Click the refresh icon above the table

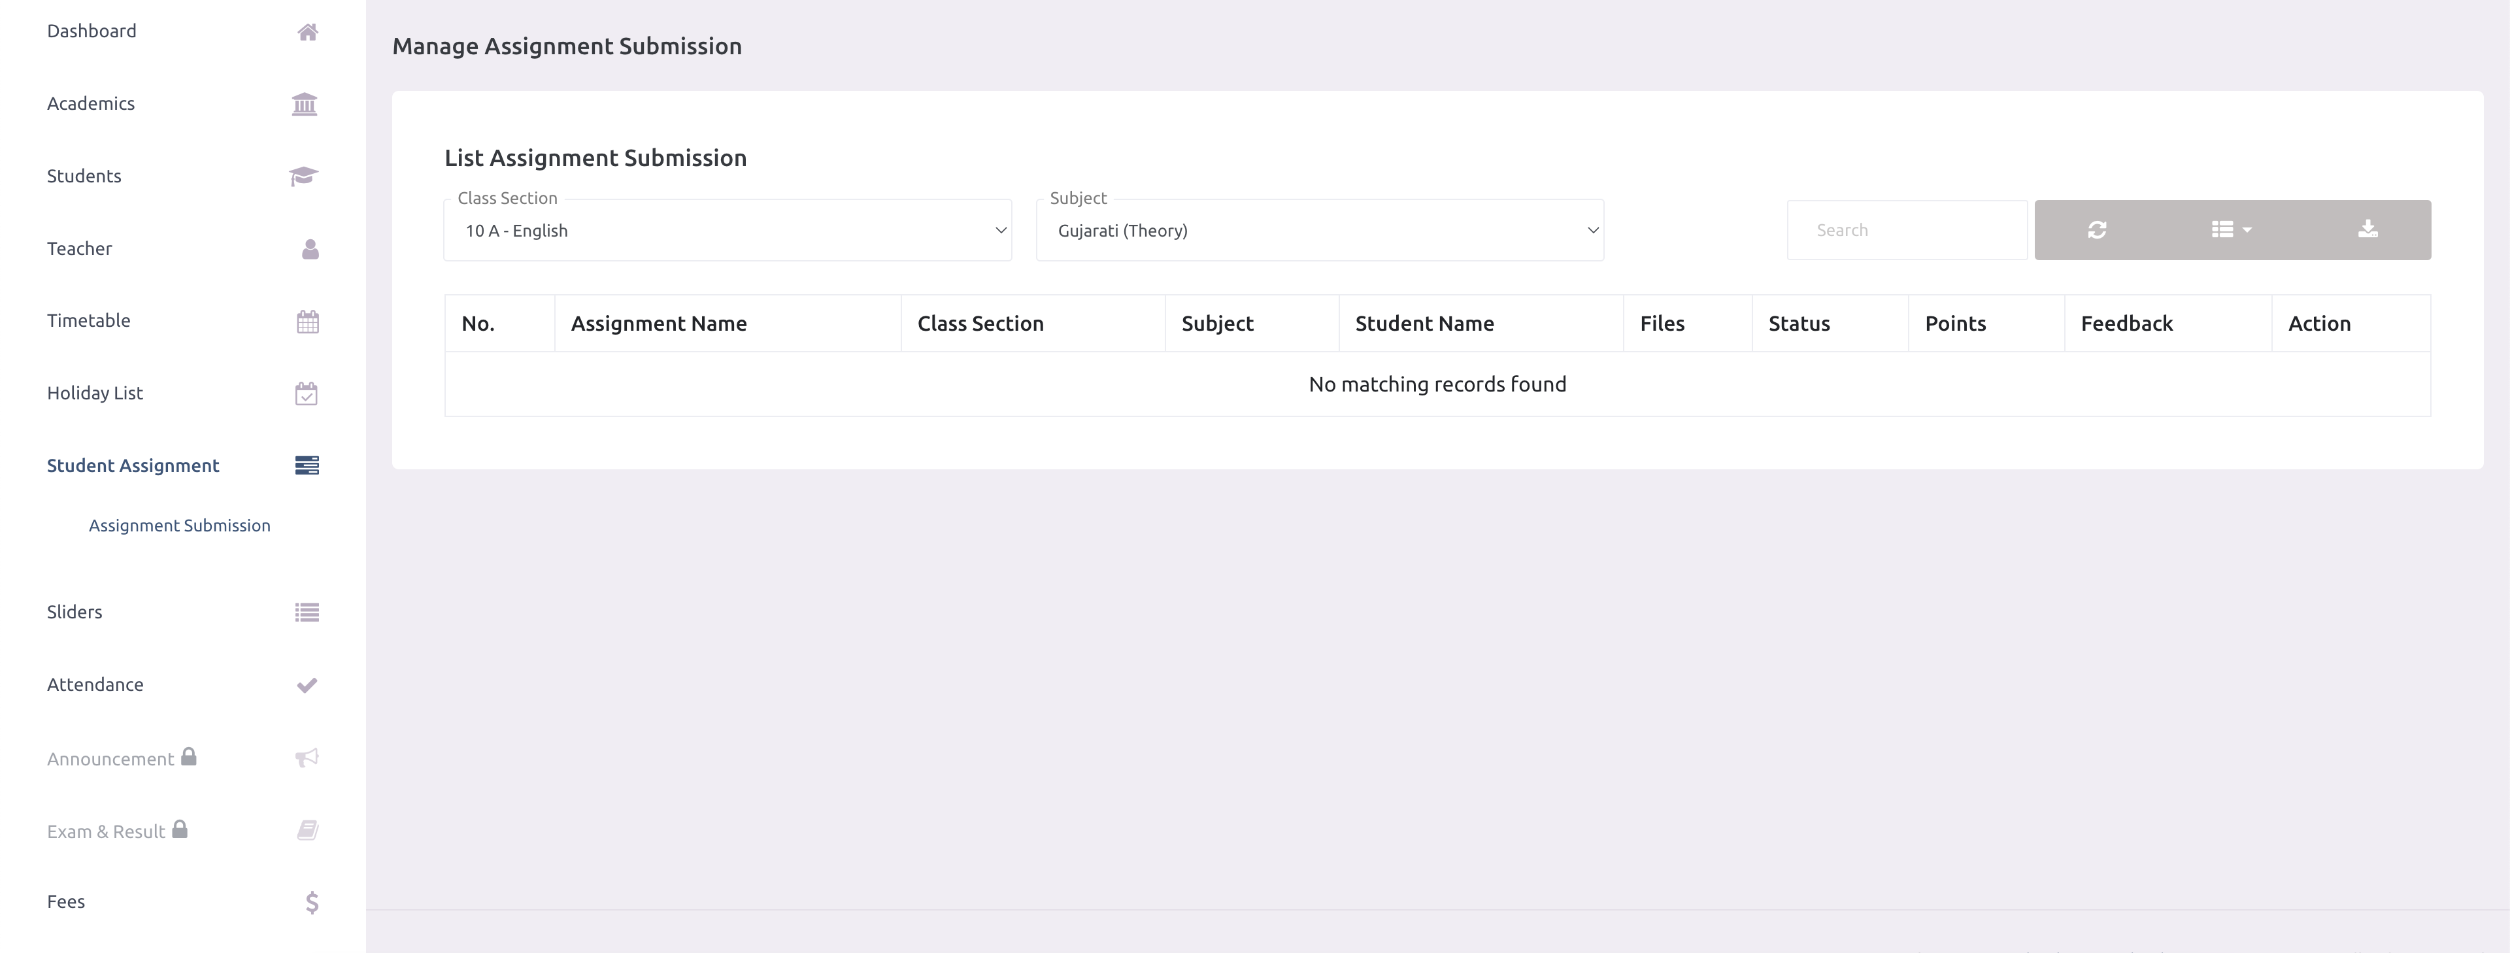(x=2097, y=230)
